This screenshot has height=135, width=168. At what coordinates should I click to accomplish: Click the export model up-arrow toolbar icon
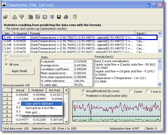pos(15,17)
